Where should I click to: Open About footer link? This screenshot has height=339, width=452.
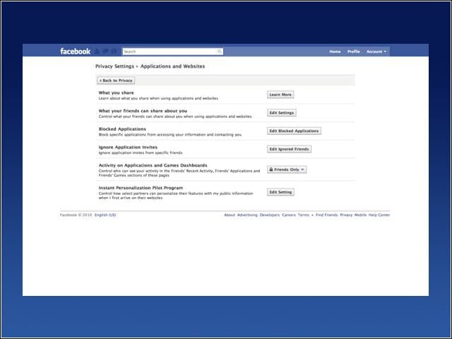click(x=230, y=215)
